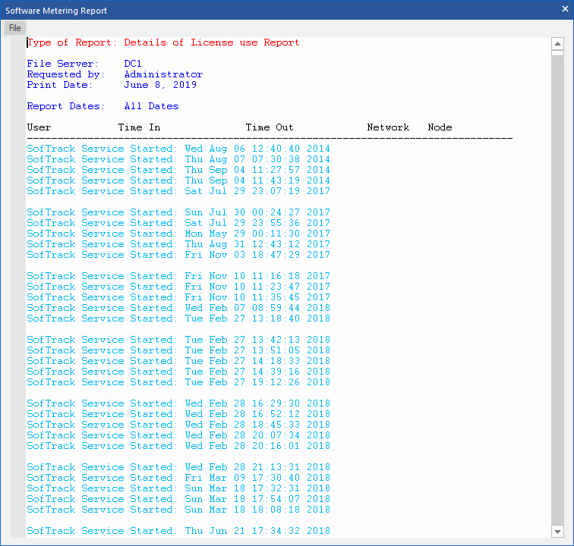
Task: Click the 'File Server: DC1' line
Action: coord(84,64)
